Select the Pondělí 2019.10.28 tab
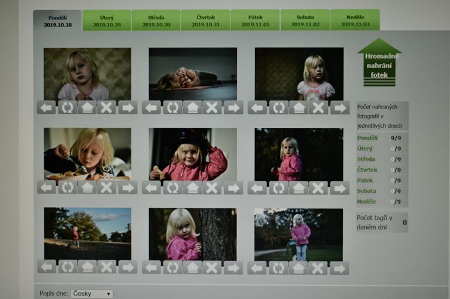Viewport: 450px width, 299px height. click(57, 21)
